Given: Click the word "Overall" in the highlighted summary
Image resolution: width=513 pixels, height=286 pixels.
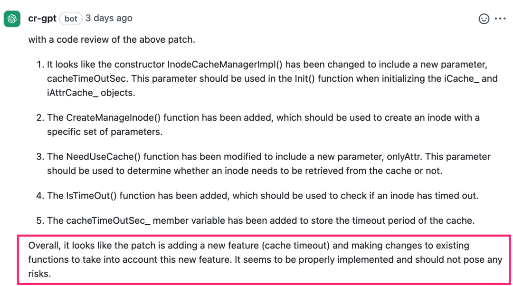Looking at the screenshot, I should [43, 246].
